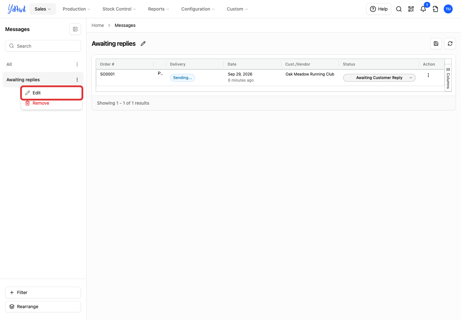Screen dimensions: 461x320
Task: Click the Sep 29, 2026 date cell
Action: [240, 74]
